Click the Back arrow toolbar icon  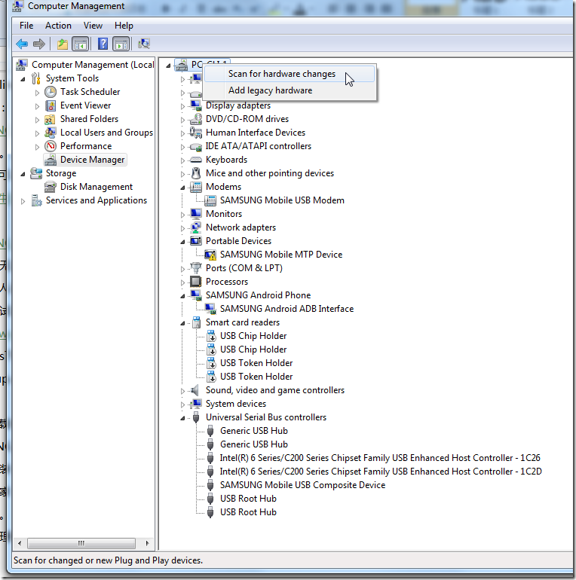(x=22, y=44)
